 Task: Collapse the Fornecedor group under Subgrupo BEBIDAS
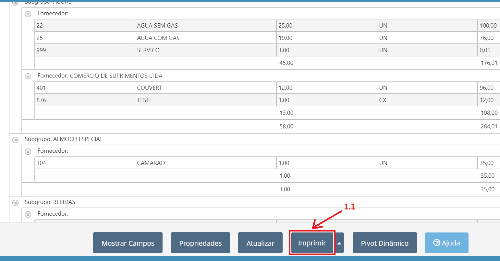click(x=28, y=214)
